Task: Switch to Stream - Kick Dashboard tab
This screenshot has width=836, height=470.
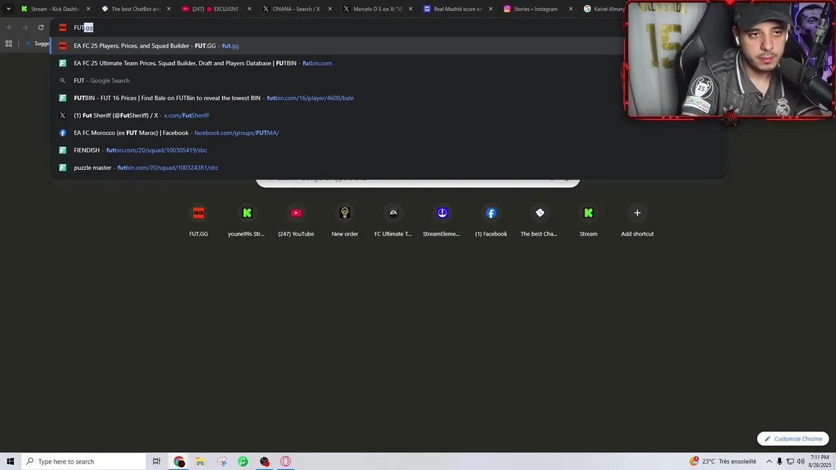Action: pos(55,9)
